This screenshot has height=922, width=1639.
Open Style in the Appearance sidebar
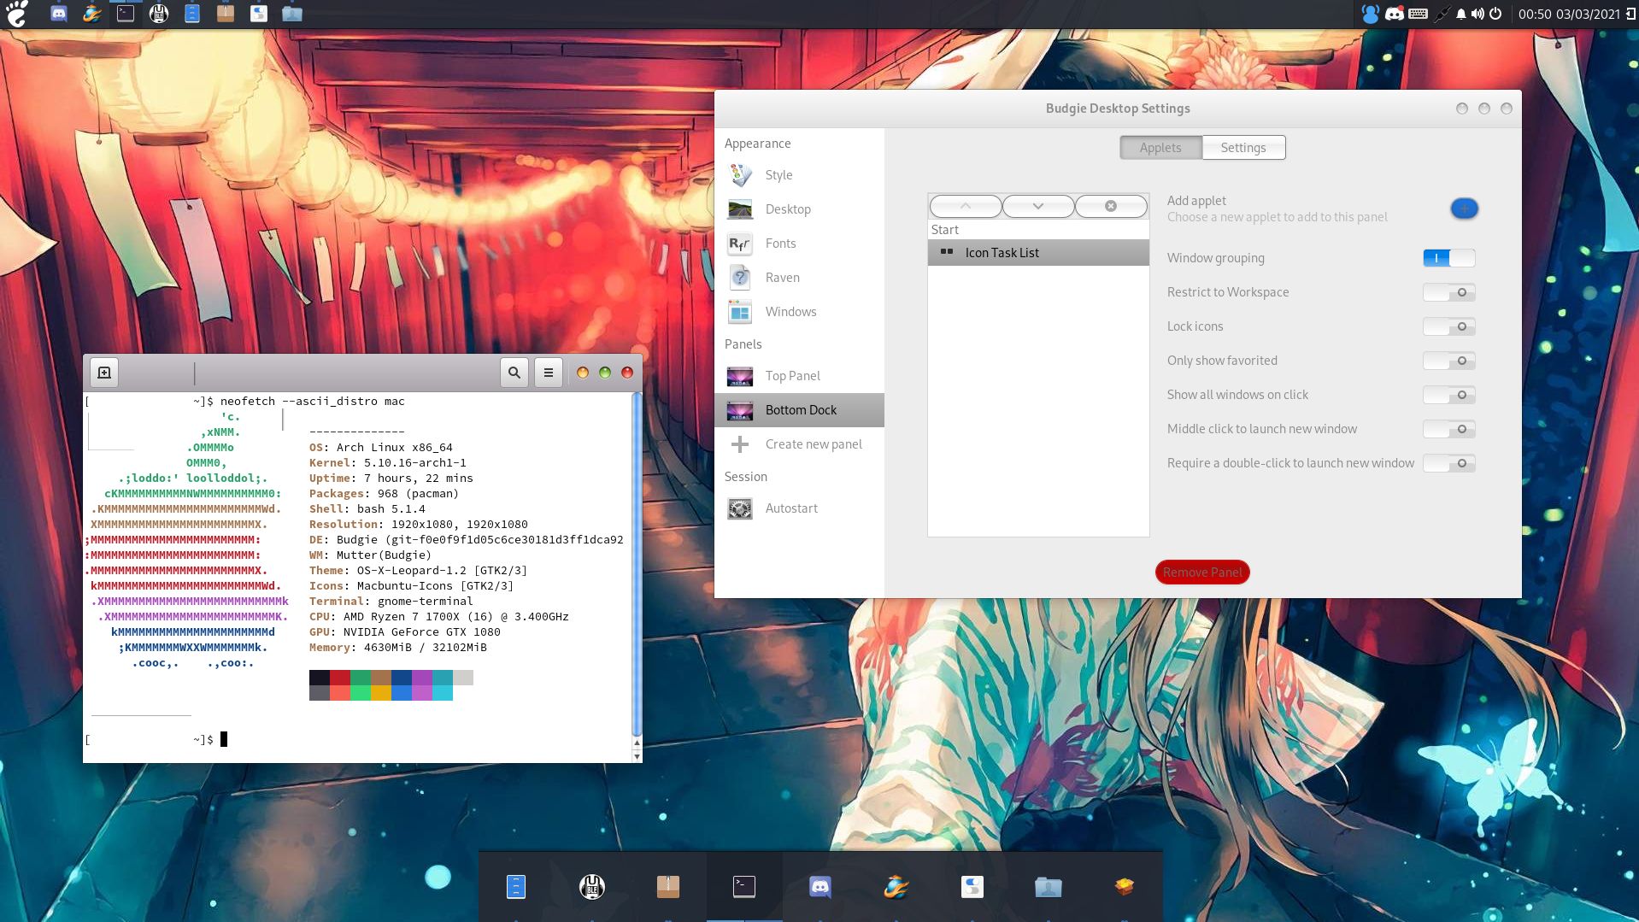coord(799,175)
